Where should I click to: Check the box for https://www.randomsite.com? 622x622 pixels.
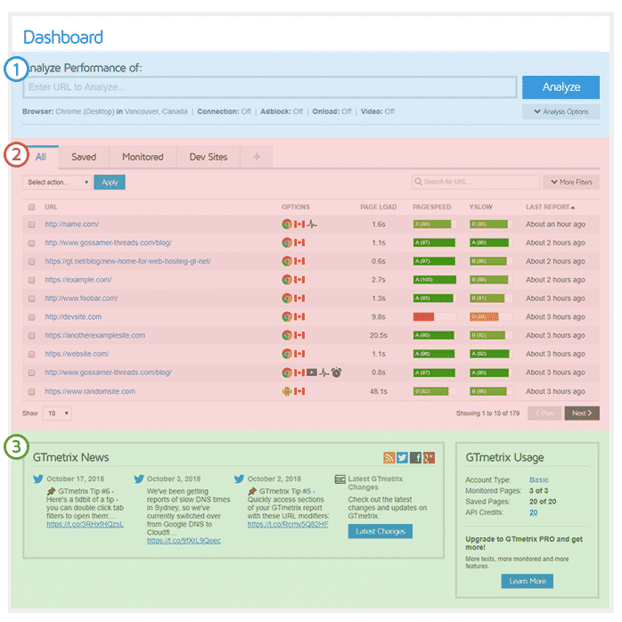[32, 391]
